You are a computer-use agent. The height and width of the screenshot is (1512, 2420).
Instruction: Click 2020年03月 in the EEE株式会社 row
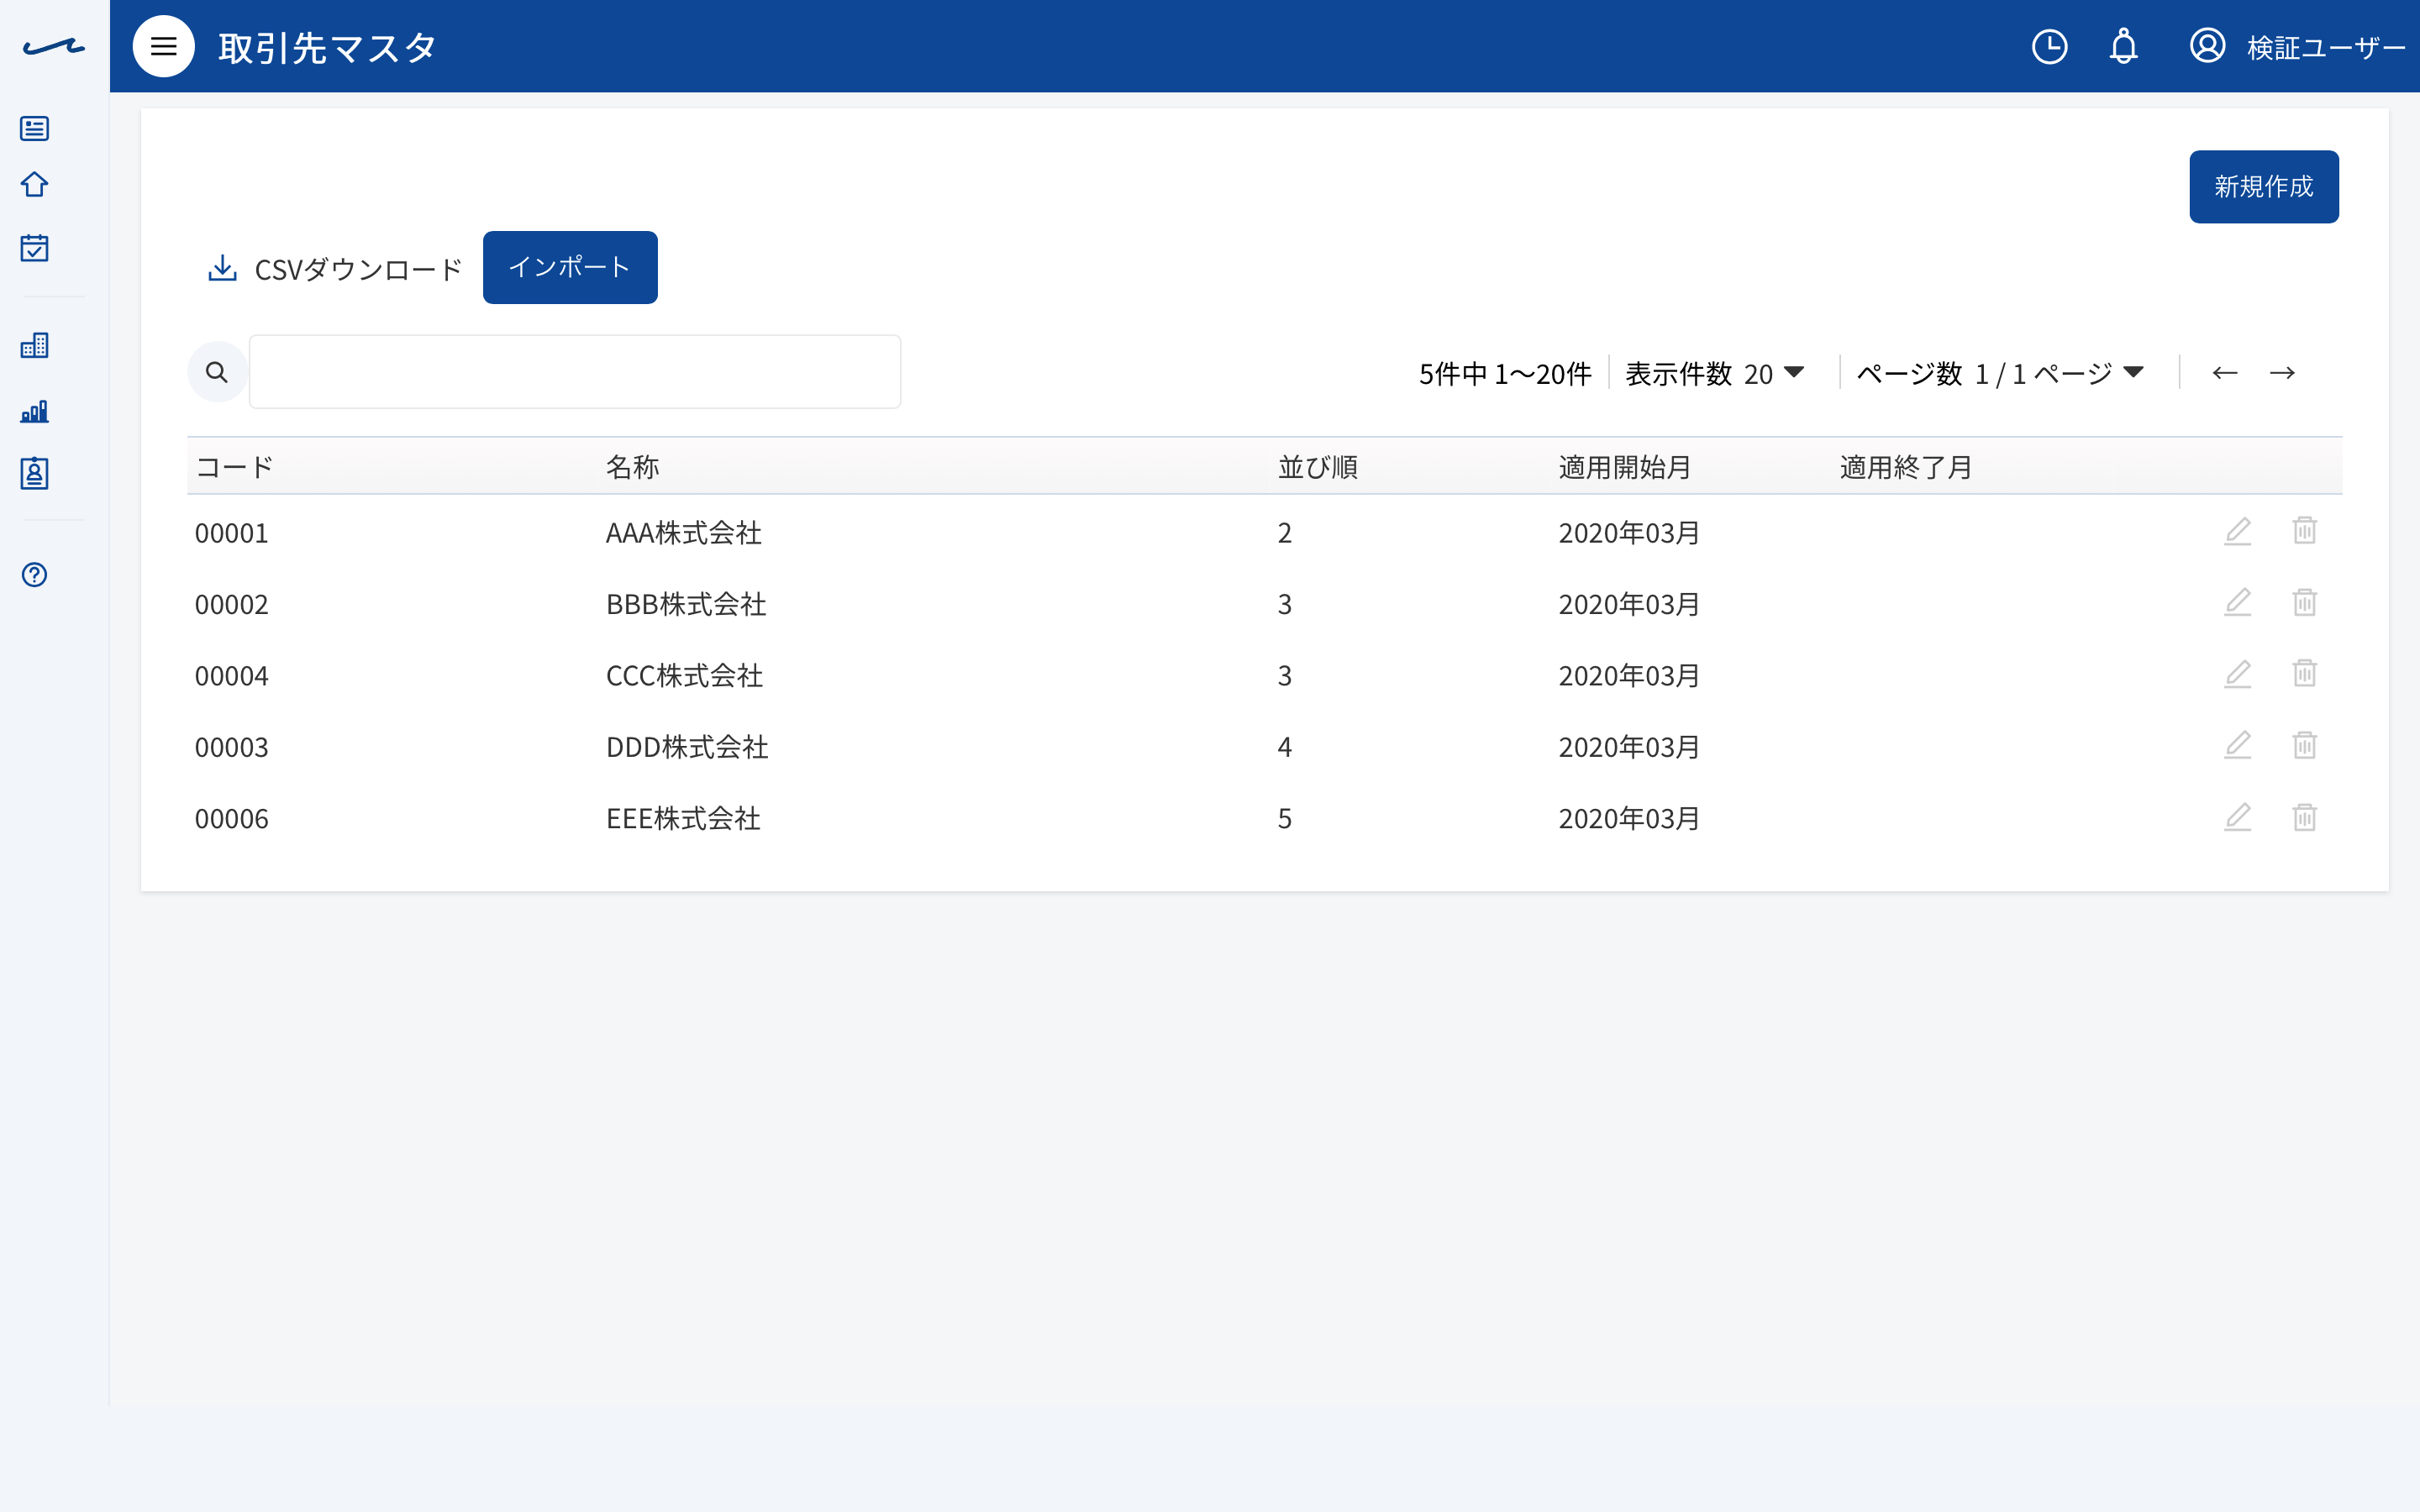coord(1629,819)
